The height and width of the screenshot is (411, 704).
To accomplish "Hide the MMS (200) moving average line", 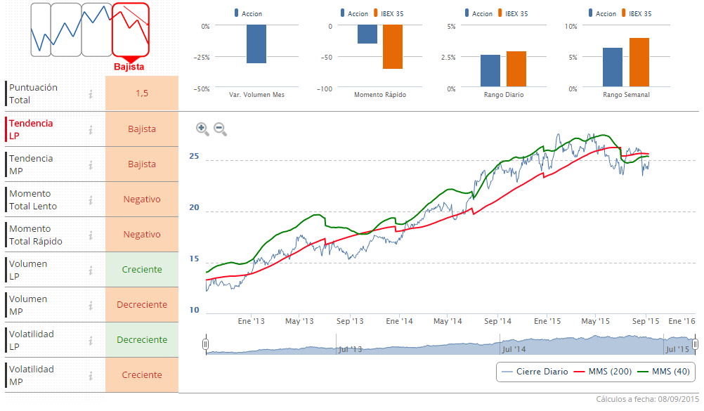I will tap(602, 371).
